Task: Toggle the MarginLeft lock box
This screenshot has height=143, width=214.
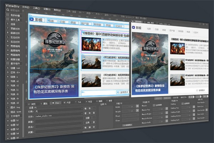Action: click(167, 121)
